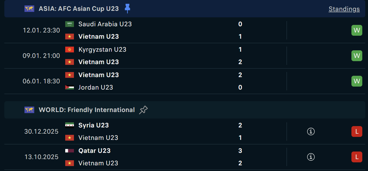The image size is (368, 171).
Task: Pin the Friendly International league
Action: (x=144, y=110)
